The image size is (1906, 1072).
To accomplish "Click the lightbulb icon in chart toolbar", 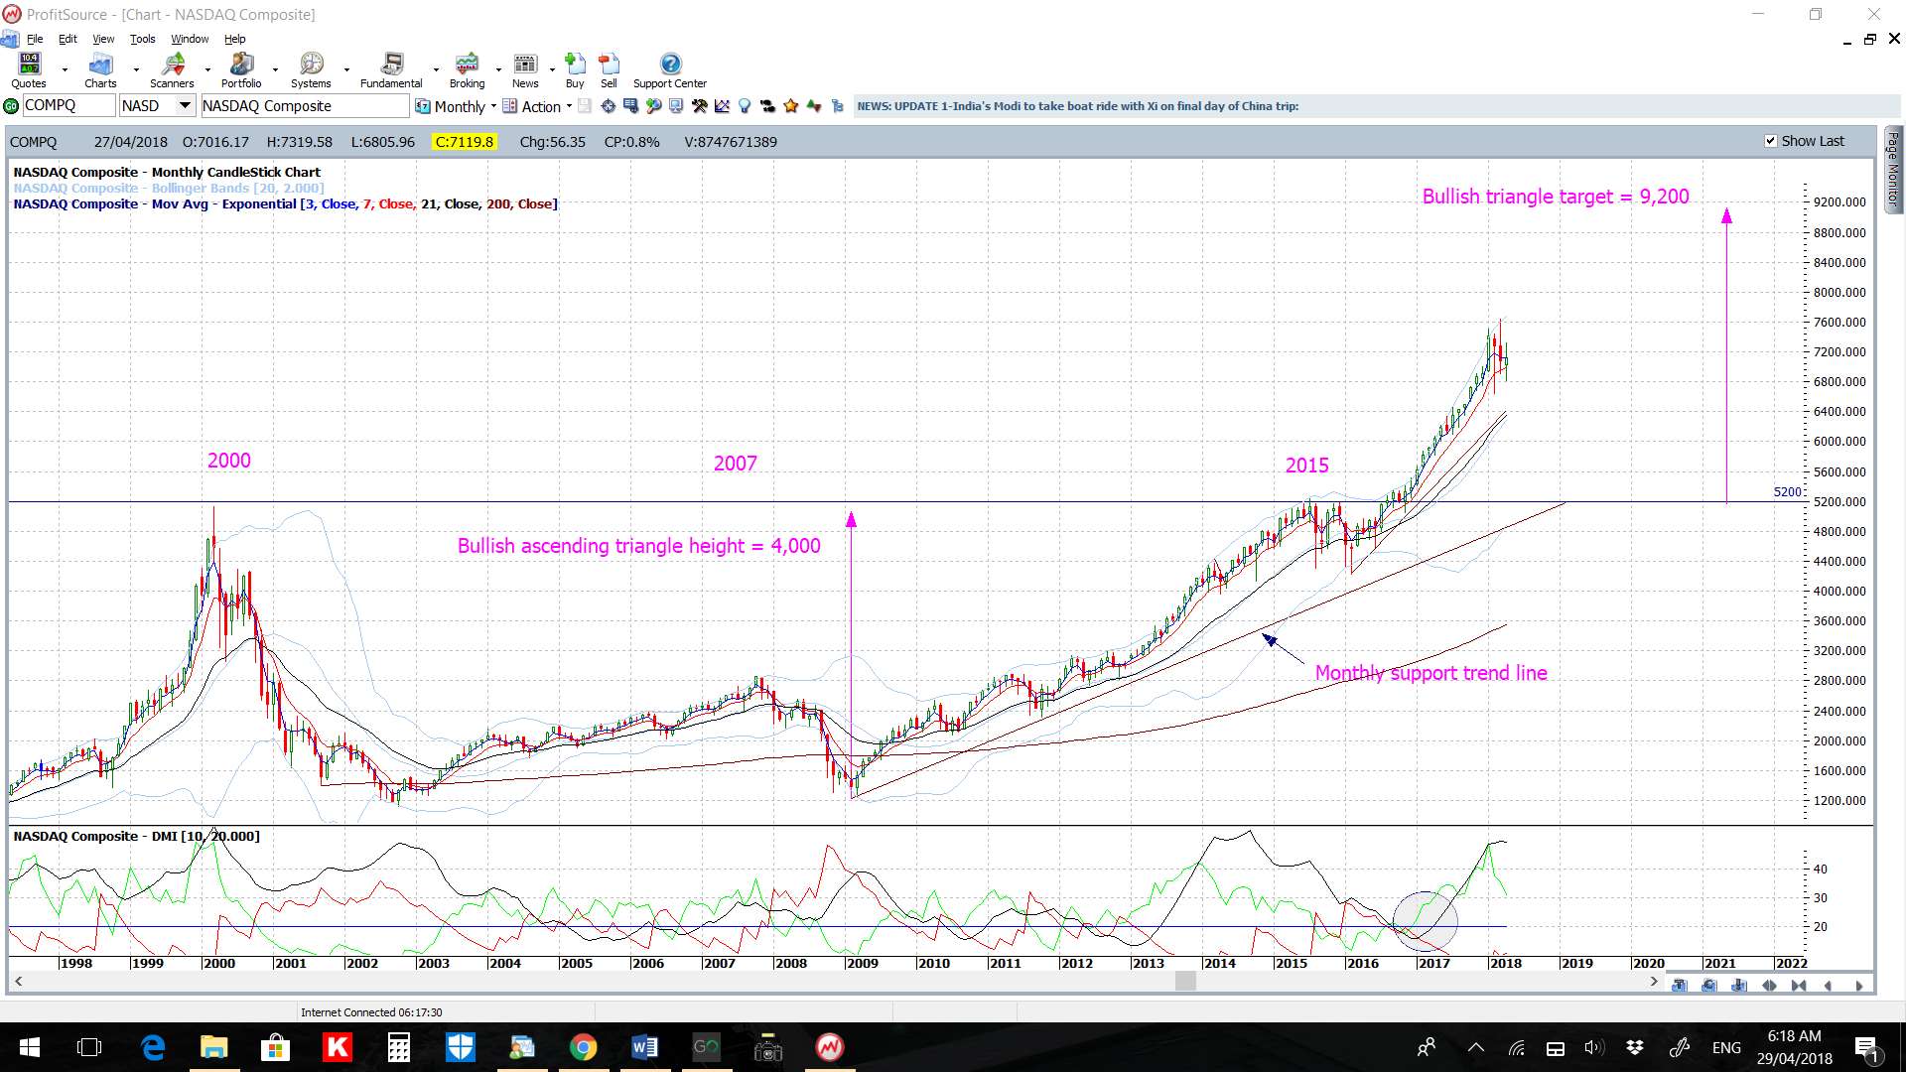I will tap(745, 106).
